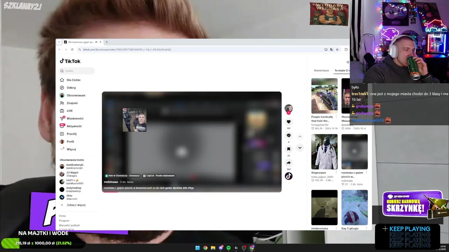Switch to the Komentarze tab
449x252 pixels.
(322, 70)
